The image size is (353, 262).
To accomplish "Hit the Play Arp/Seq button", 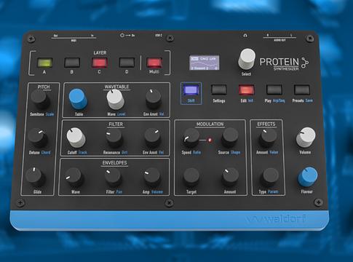I will (274, 90).
